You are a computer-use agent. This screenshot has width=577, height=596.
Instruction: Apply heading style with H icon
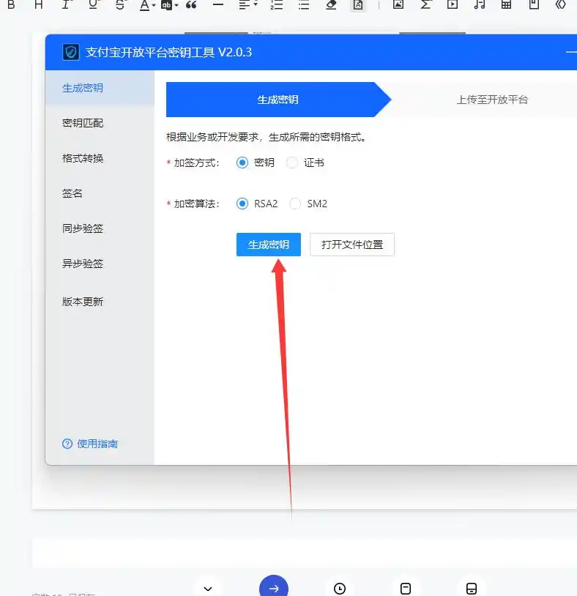pyautogui.click(x=38, y=5)
